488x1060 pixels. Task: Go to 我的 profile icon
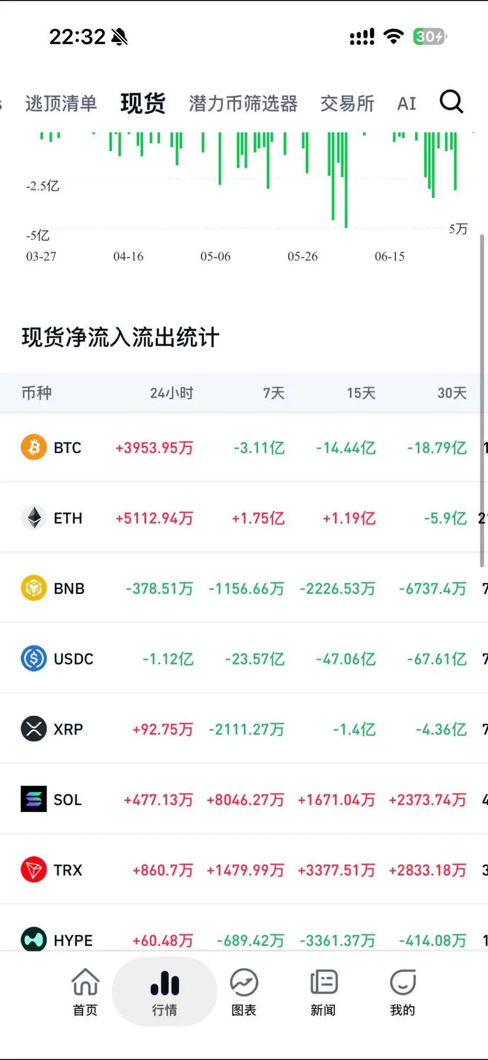click(x=403, y=982)
